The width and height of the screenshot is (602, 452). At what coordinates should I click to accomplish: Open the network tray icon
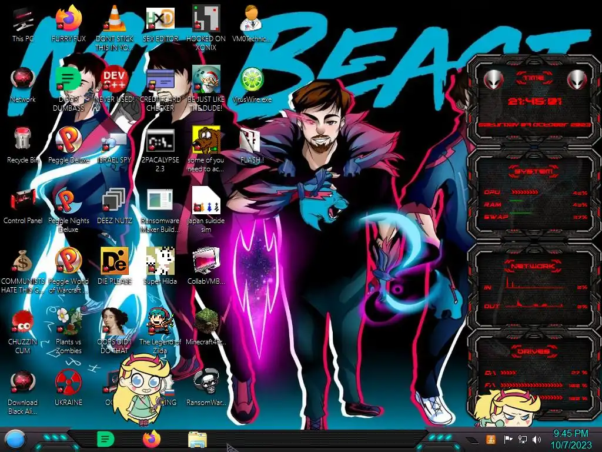pyautogui.click(x=523, y=439)
